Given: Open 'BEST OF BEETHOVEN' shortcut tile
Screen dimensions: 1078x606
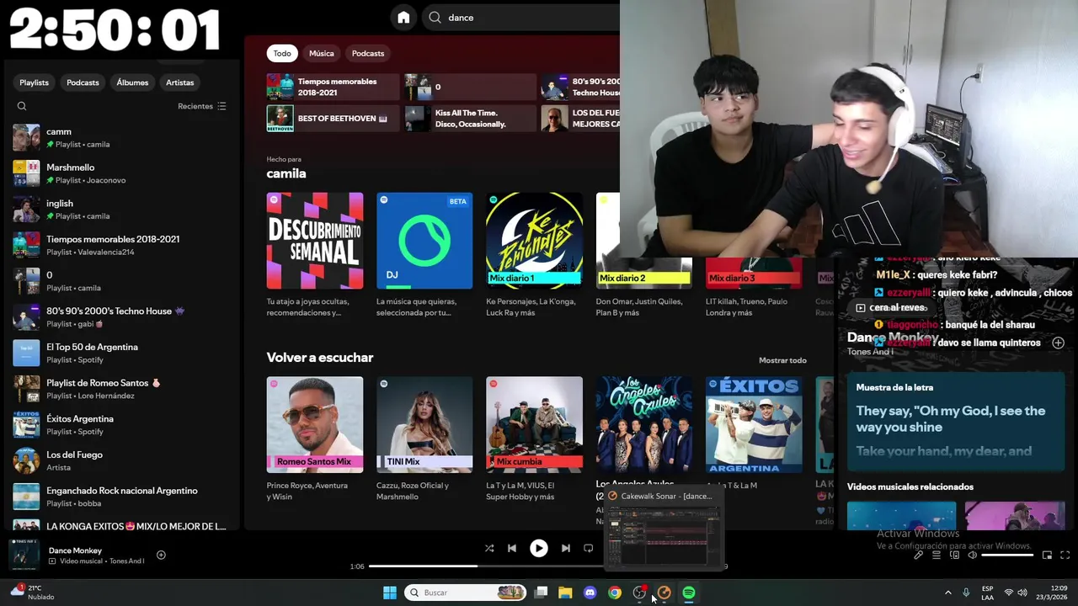Looking at the screenshot, I should tap(333, 119).
